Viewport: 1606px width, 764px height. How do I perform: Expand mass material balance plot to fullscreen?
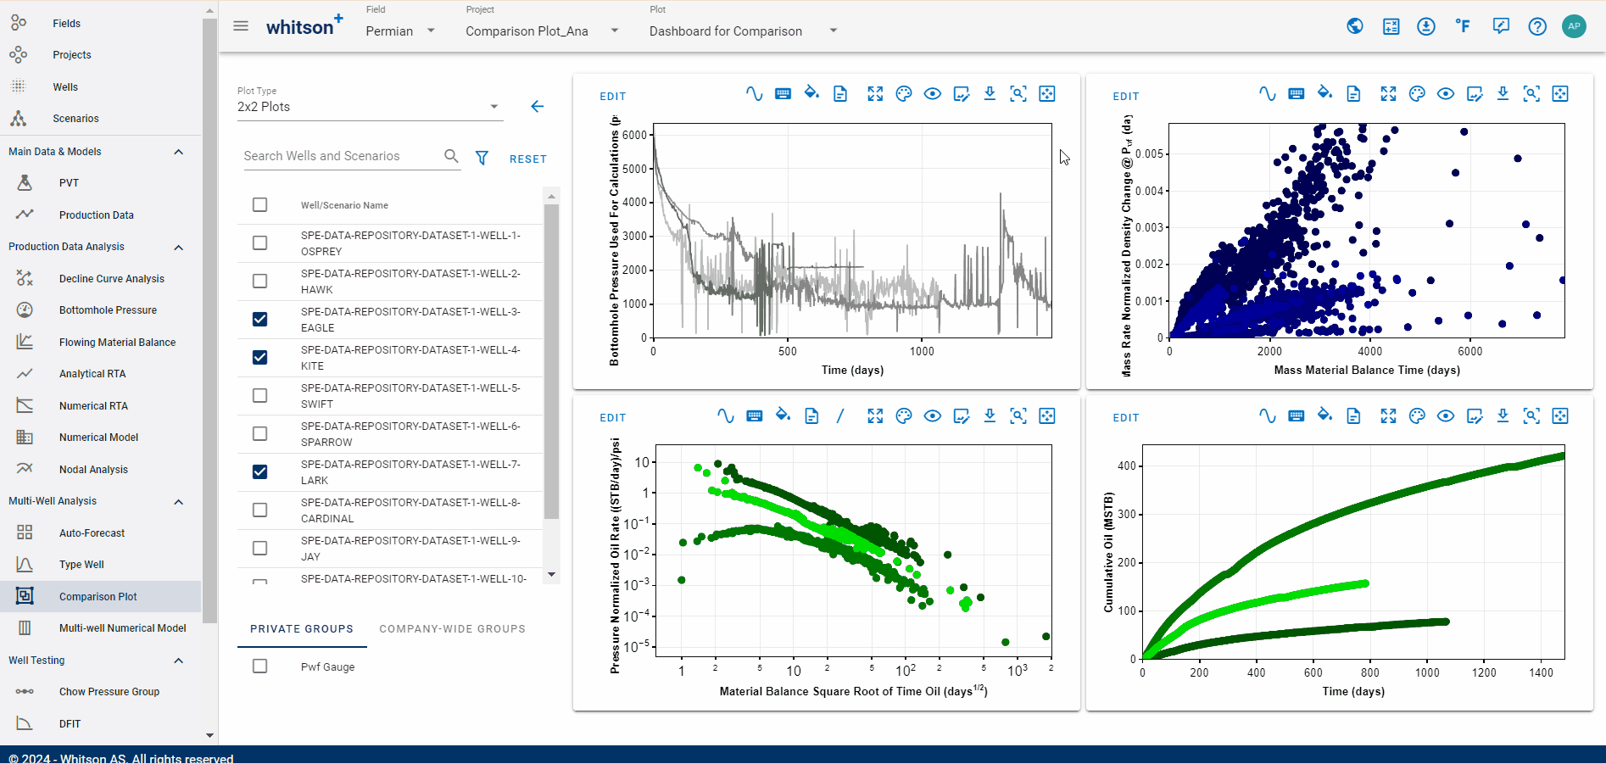(x=1388, y=94)
